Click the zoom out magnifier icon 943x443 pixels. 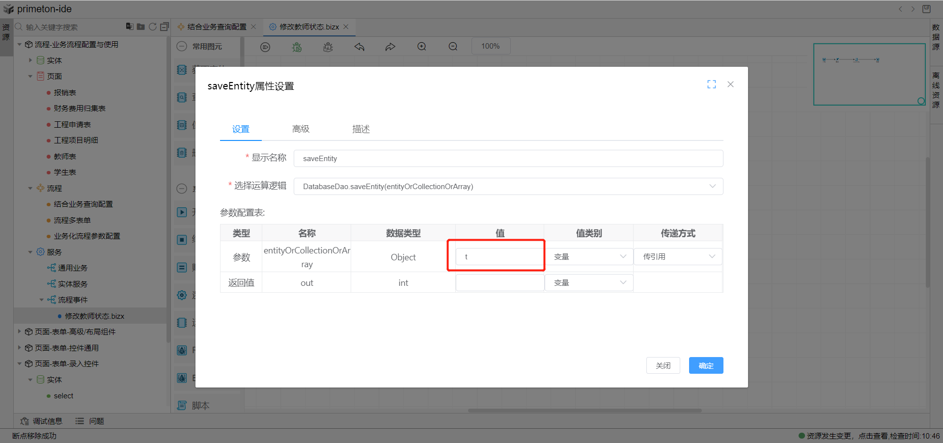click(453, 47)
